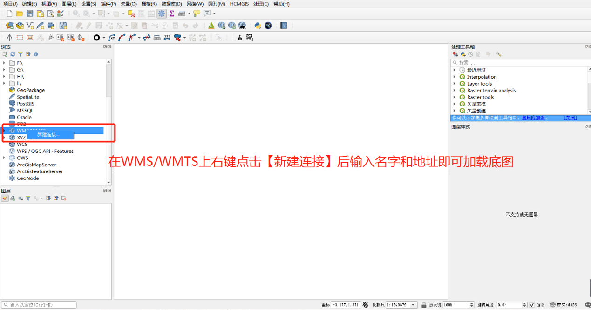The image size is (591, 310).
Task: Click the browser panel refresh icon
Action: pos(13,54)
